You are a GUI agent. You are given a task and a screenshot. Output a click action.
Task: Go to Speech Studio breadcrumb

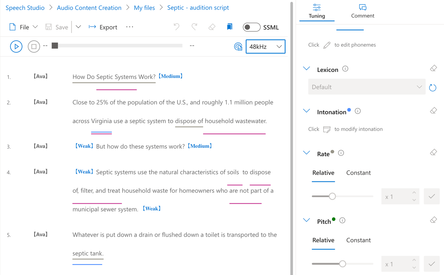(25, 7)
